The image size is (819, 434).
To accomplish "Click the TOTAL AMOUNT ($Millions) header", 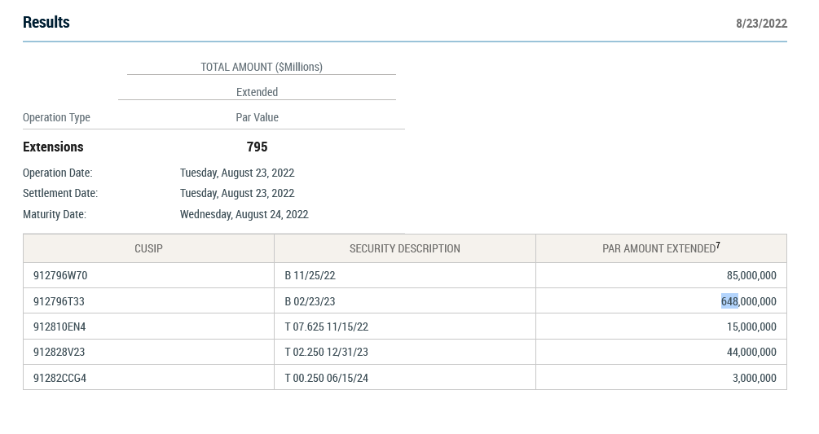I will 262,67.
